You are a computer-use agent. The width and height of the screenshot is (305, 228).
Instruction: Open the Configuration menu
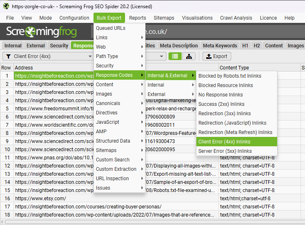(74, 18)
